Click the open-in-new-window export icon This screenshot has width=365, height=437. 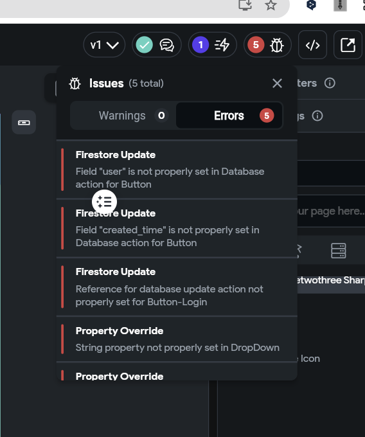point(348,45)
